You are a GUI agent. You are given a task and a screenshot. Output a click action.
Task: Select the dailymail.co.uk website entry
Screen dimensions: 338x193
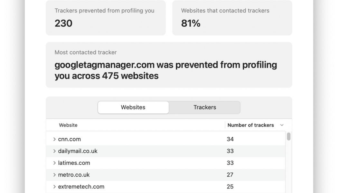[78, 151]
